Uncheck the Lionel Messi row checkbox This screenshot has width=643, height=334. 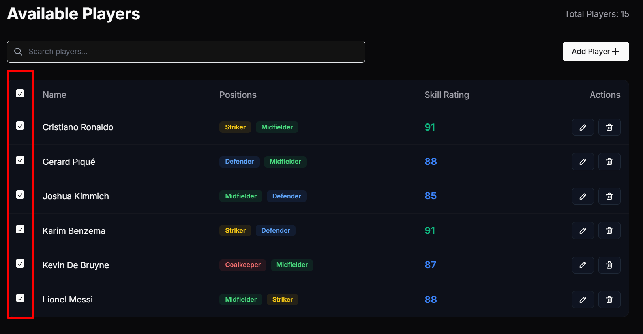pos(20,298)
